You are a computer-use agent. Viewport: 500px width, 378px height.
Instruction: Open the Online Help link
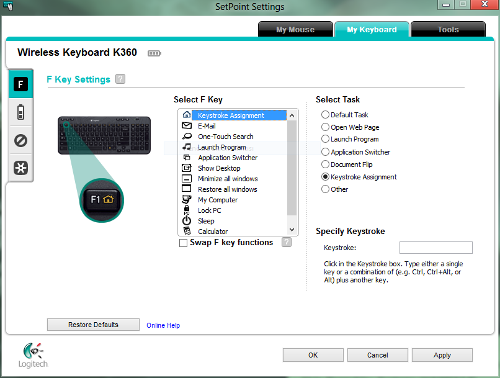[x=163, y=325]
